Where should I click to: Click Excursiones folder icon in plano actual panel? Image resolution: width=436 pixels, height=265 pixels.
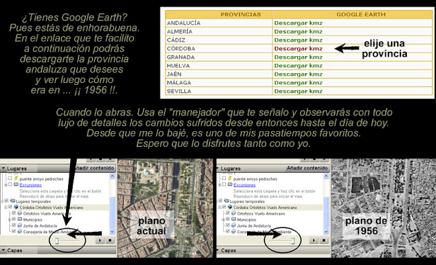(x=16, y=185)
